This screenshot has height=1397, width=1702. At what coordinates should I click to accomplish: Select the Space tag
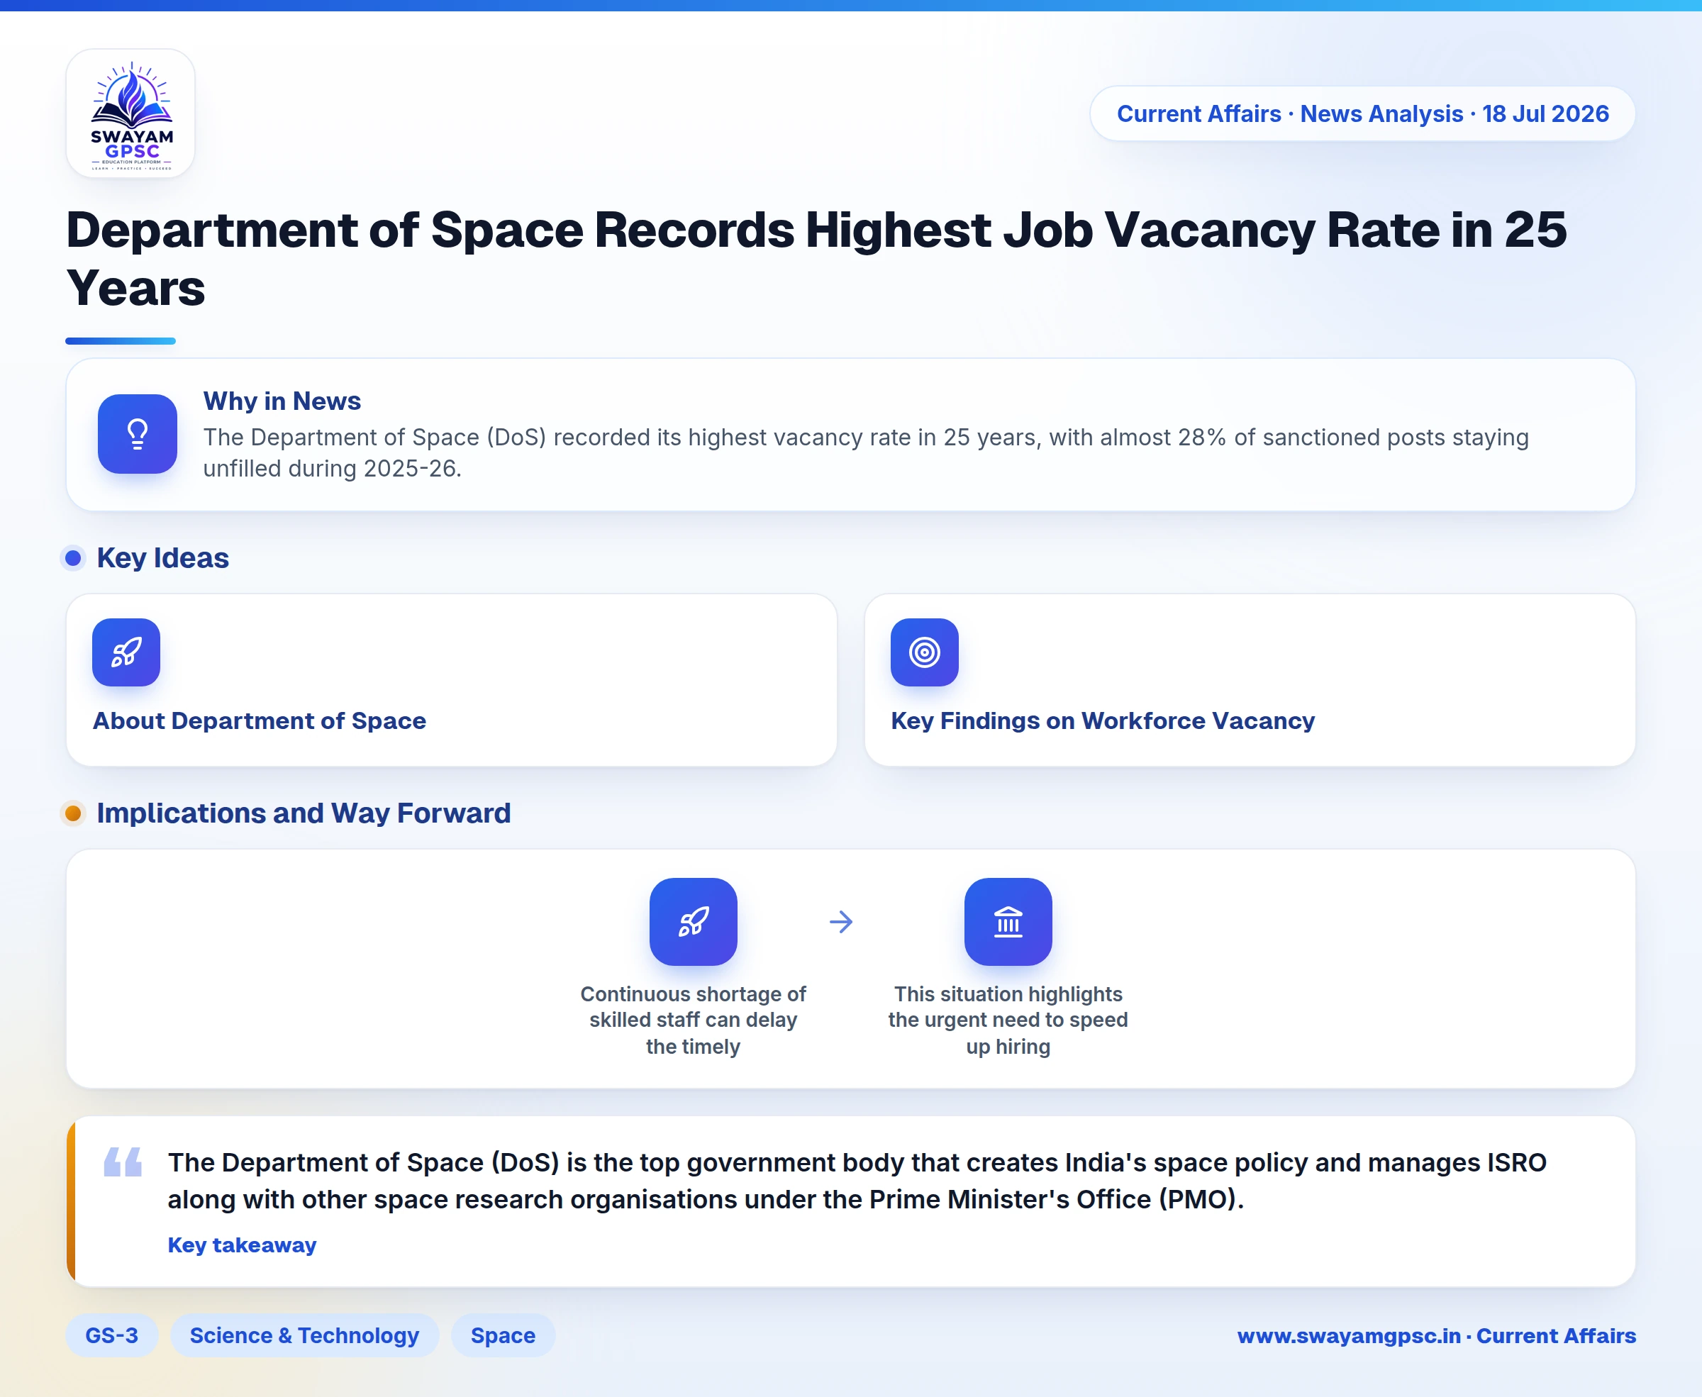(x=503, y=1335)
